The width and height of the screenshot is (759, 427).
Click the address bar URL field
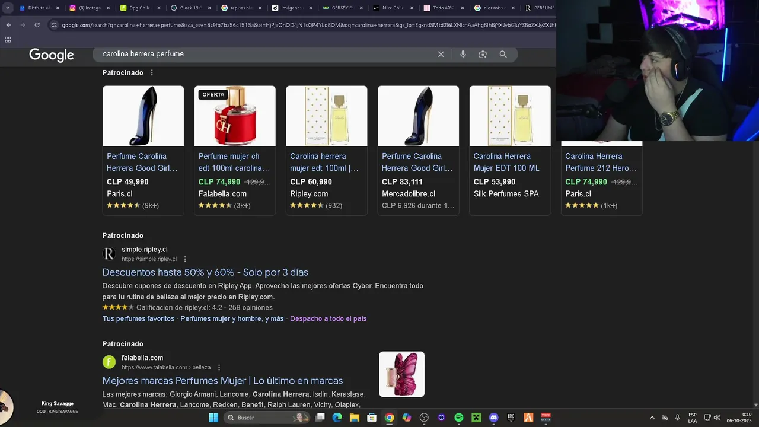(308, 25)
